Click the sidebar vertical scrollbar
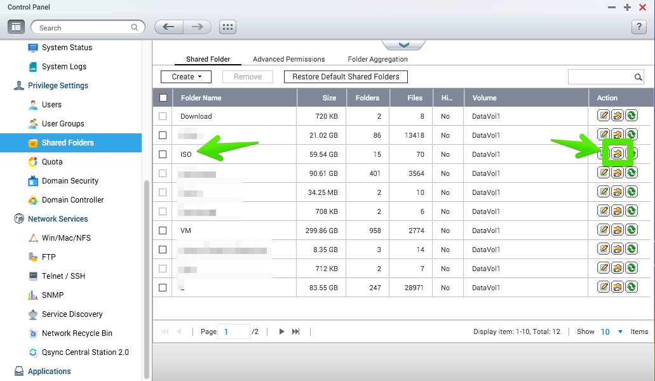Image resolution: width=655 pixels, height=381 pixels. [x=147, y=279]
